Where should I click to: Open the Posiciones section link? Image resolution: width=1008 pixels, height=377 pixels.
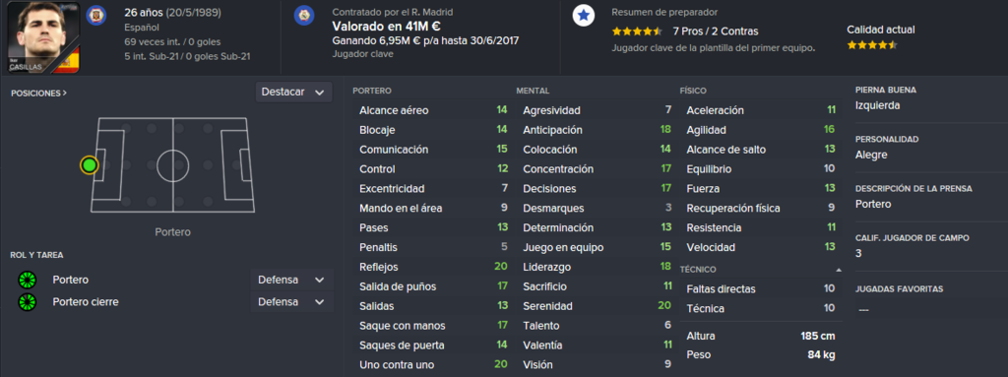pos(38,93)
